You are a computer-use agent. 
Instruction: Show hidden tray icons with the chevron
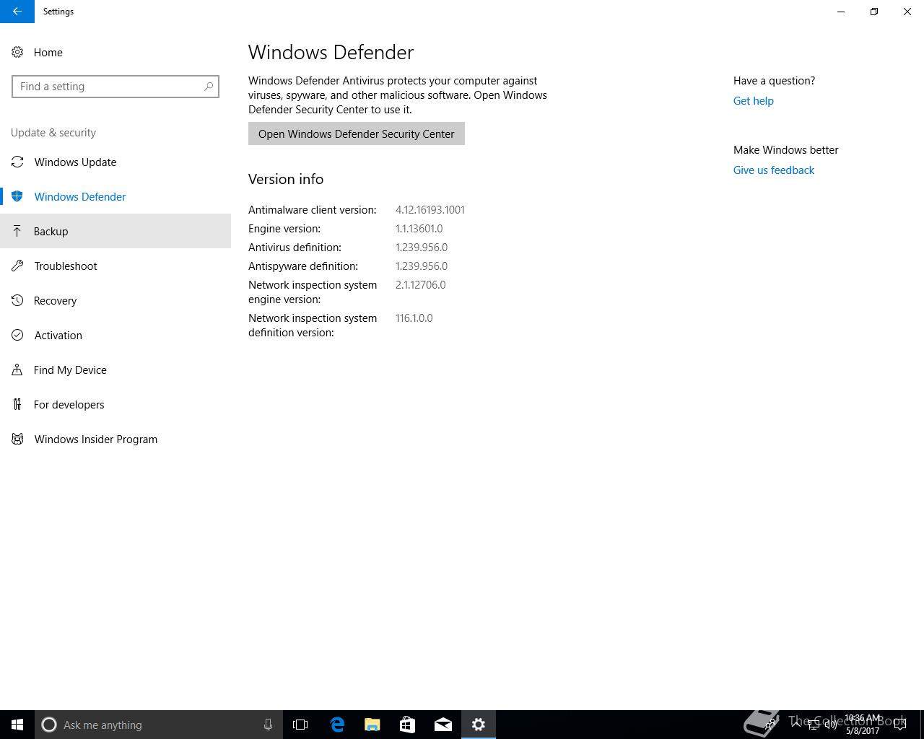(796, 725)
